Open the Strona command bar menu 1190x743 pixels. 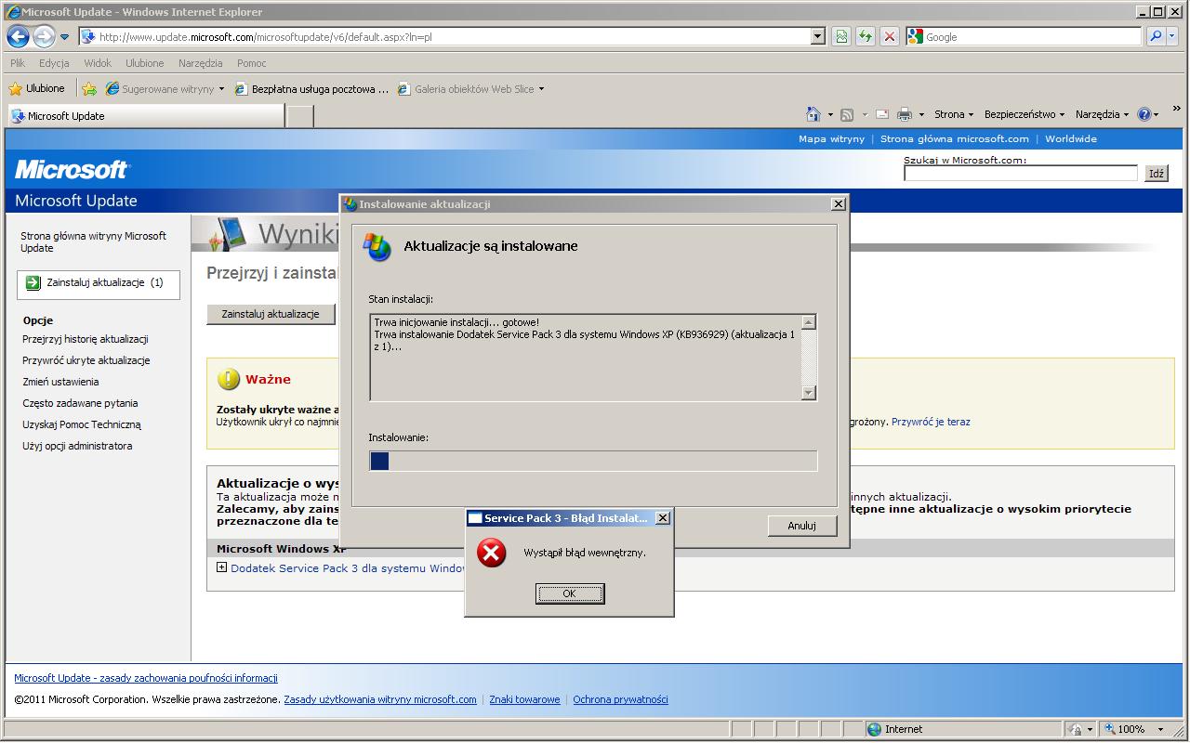[954, 114]
